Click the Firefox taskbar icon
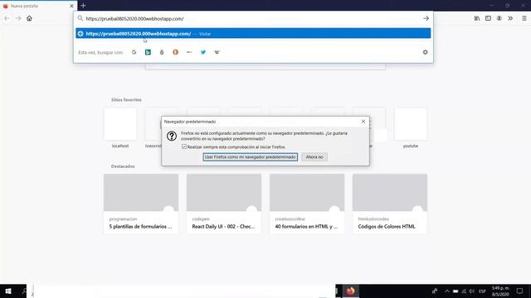 [x=350, y=291]
